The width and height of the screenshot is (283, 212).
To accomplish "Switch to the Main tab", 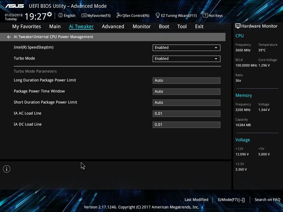I will tap(55, 26).
